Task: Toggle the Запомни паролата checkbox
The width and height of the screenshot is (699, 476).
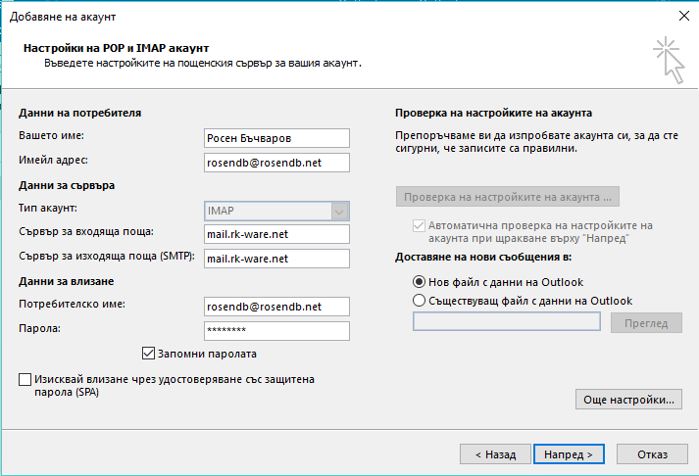Action: [148, 354]
